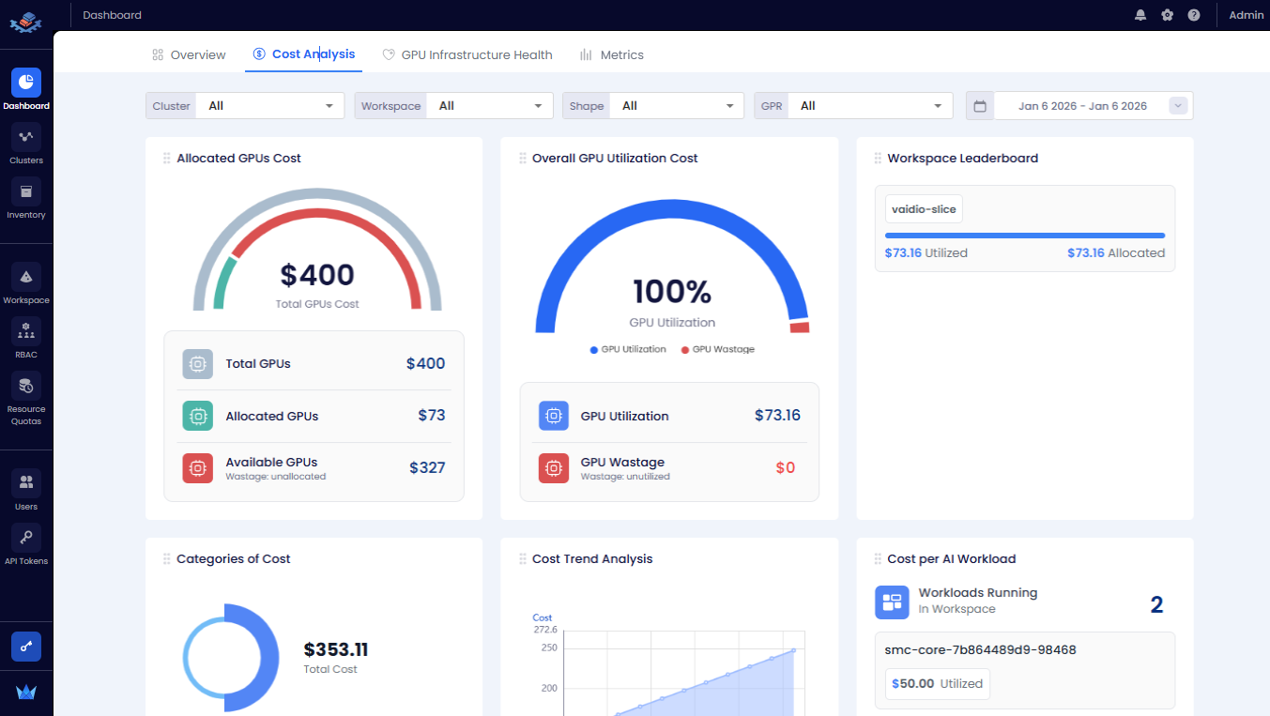Click the vaidio-slice workspace button

coord(924,209)
